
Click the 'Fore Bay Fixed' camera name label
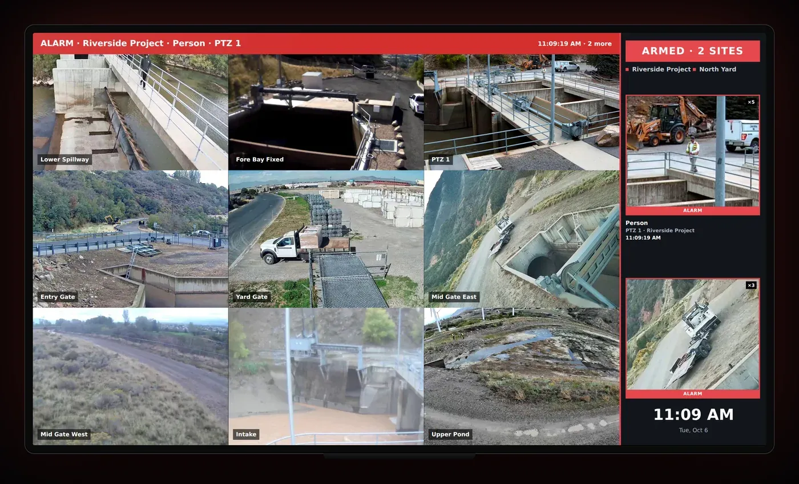pyautogui.click(x=260, y=159)
